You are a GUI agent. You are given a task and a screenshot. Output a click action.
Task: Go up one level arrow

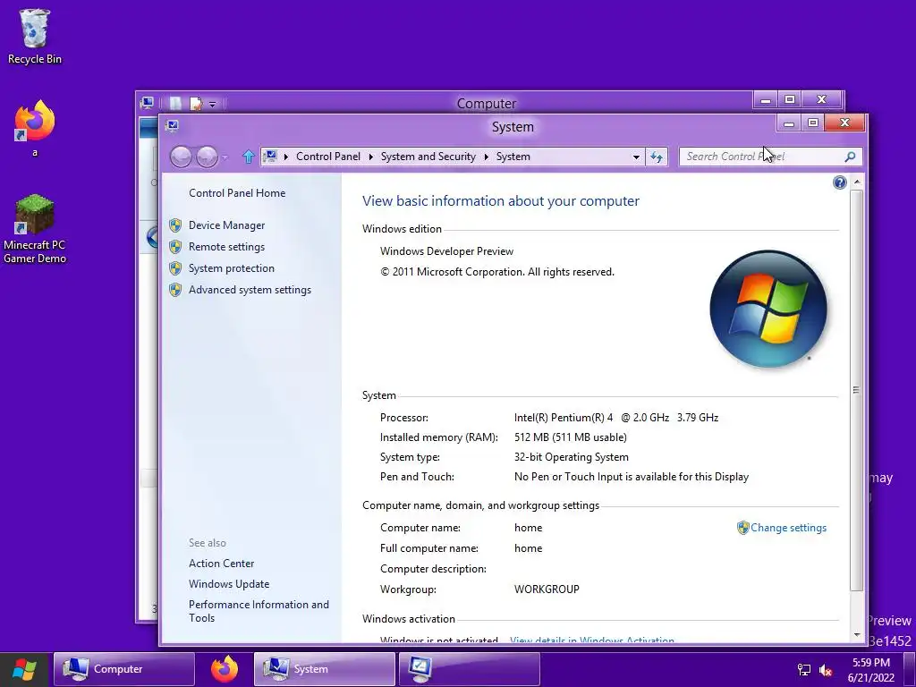click(x=249, y=157)
